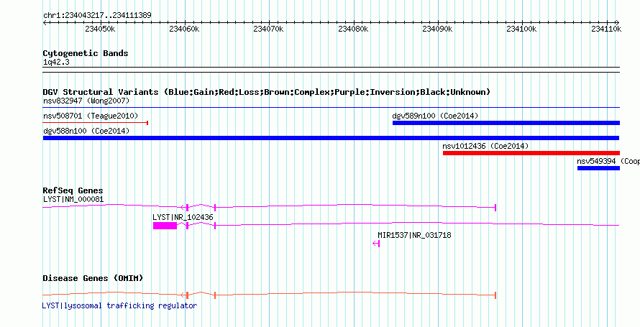The height and width of the screenshot is (327, 640).
Task: Click the short blue nsv549394 gain bar
Action: tap(598, 168)
